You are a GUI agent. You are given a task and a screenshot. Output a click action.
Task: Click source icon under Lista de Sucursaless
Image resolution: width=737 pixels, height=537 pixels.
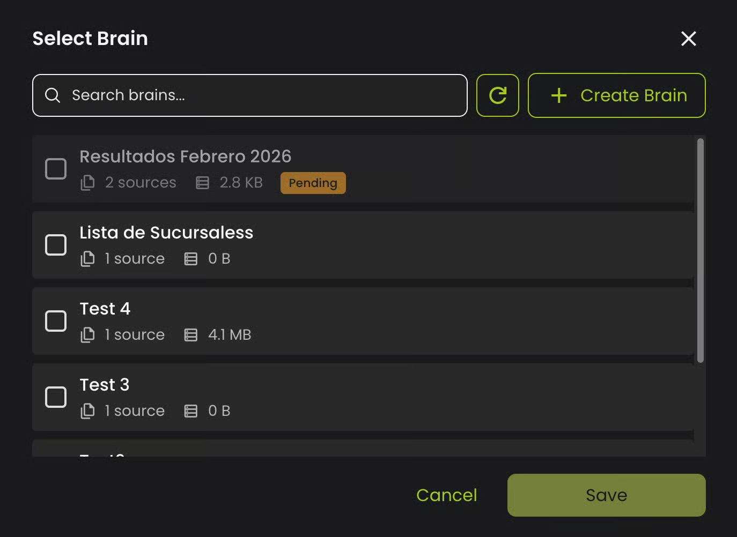click(x=87, y=259)
